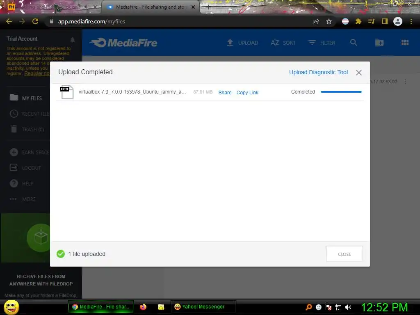Reload the page
This screenshot has width=420, height=315.
[x=35, y=21]
